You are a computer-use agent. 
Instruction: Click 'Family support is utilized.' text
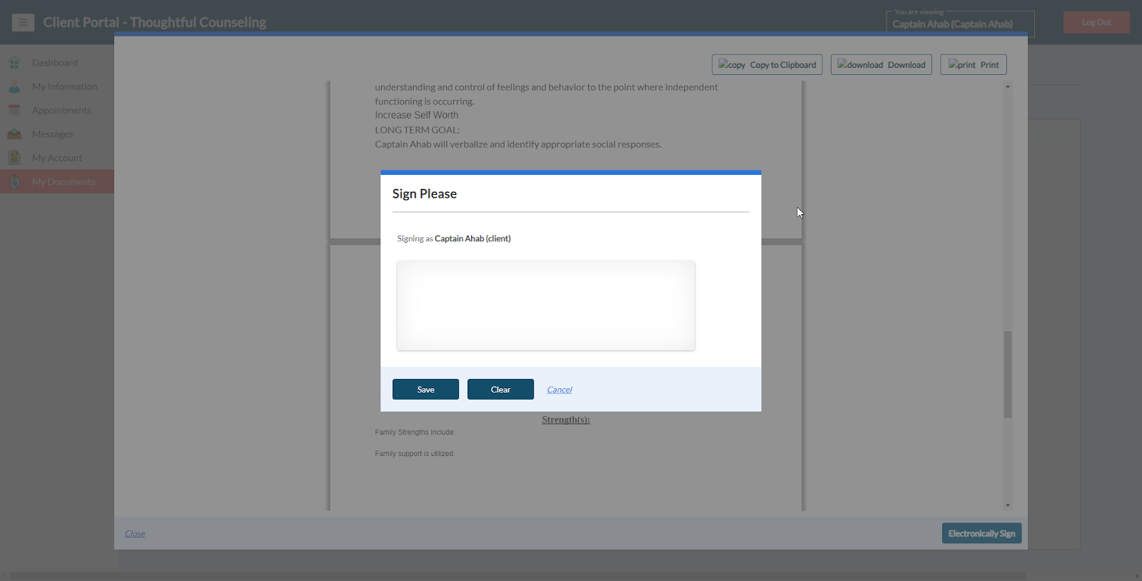tap(415, 454)
